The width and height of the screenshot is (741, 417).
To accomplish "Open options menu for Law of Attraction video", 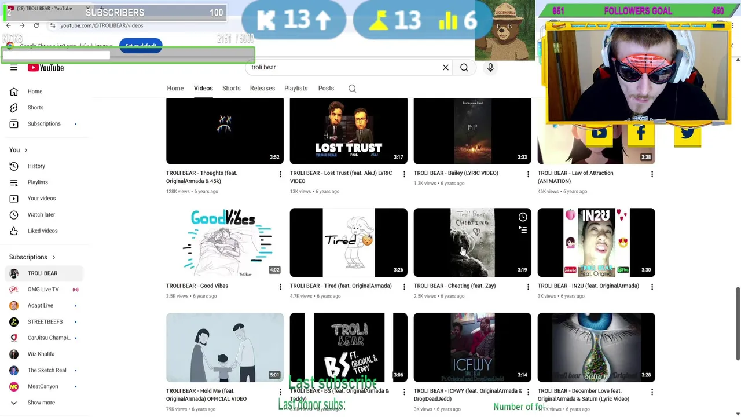I will (652, 174).
